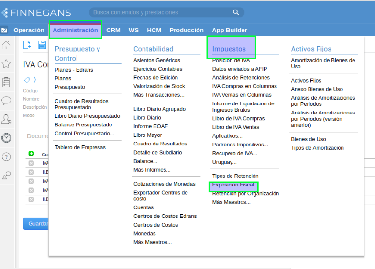Expand Control Presupuestario... submenu
This screenshot has height=269, width=375.
[x=84, y=134]
